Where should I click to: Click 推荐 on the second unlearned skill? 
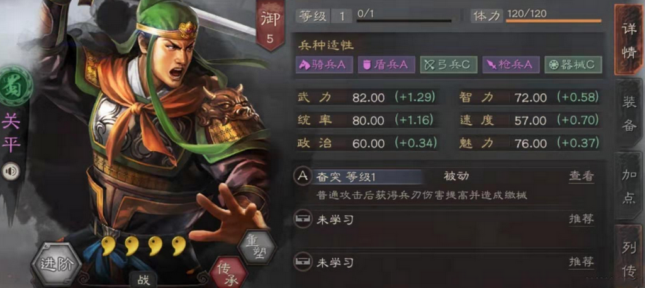581,262
